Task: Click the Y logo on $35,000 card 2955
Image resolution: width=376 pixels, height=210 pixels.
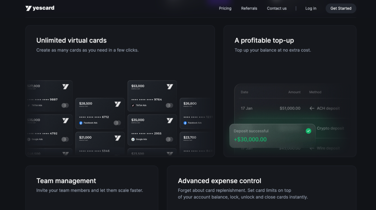Action: click(x=170, y=120)
